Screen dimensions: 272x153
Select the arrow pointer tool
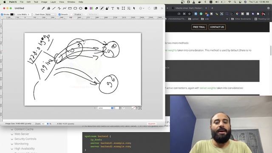(x=134, y=8)
